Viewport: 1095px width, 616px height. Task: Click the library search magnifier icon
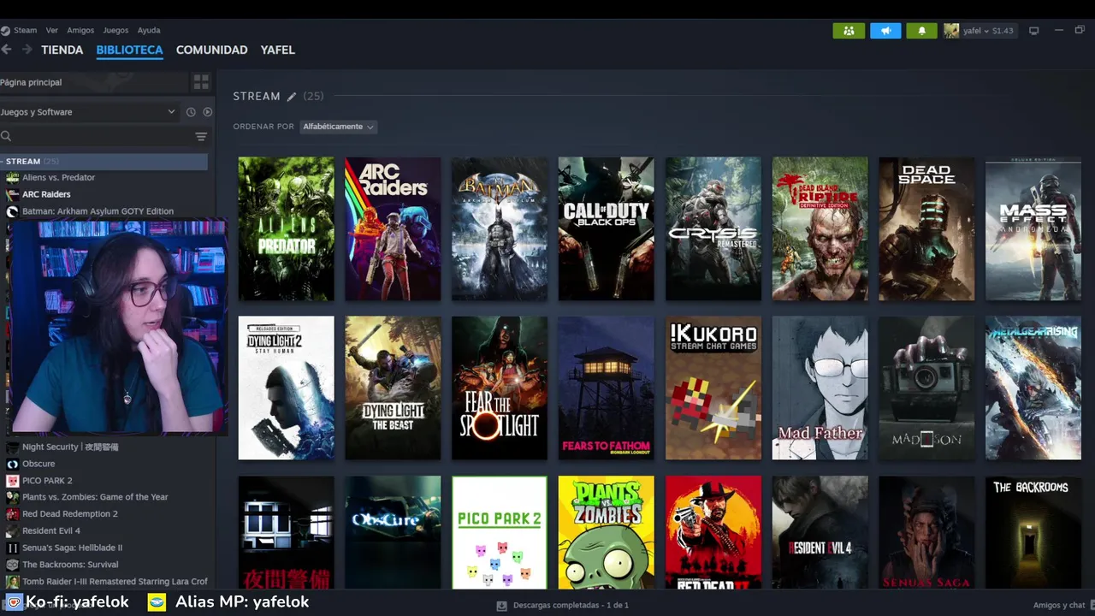coord(6,136)
